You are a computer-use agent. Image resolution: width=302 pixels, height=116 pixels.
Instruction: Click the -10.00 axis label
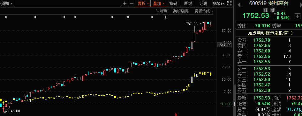[x=225, y=104]
